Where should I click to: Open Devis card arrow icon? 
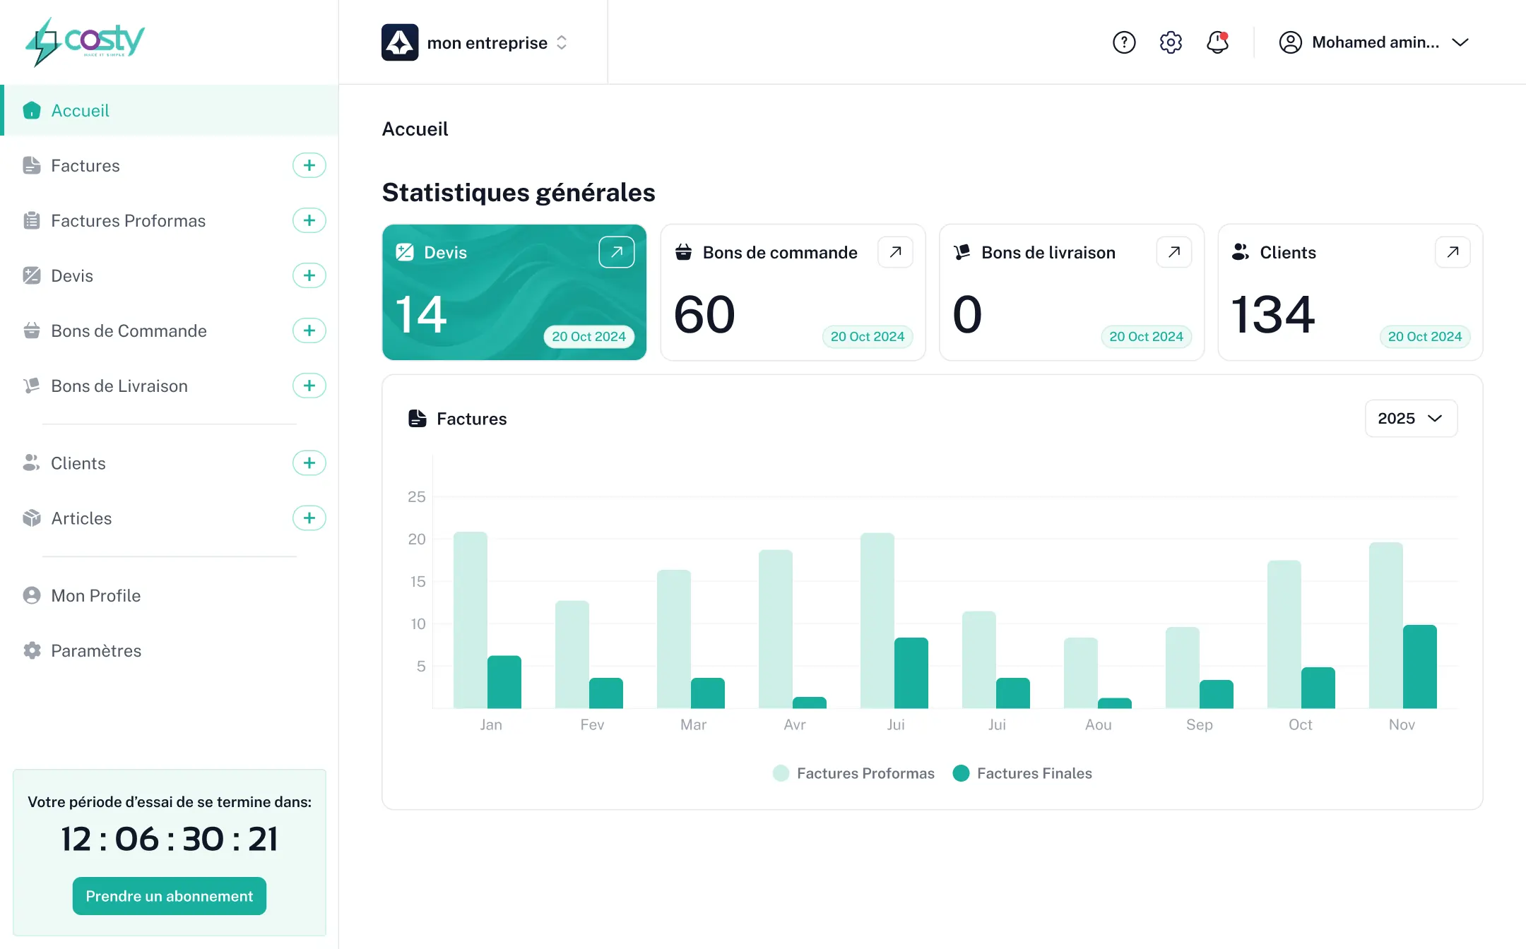coord(616,252)
